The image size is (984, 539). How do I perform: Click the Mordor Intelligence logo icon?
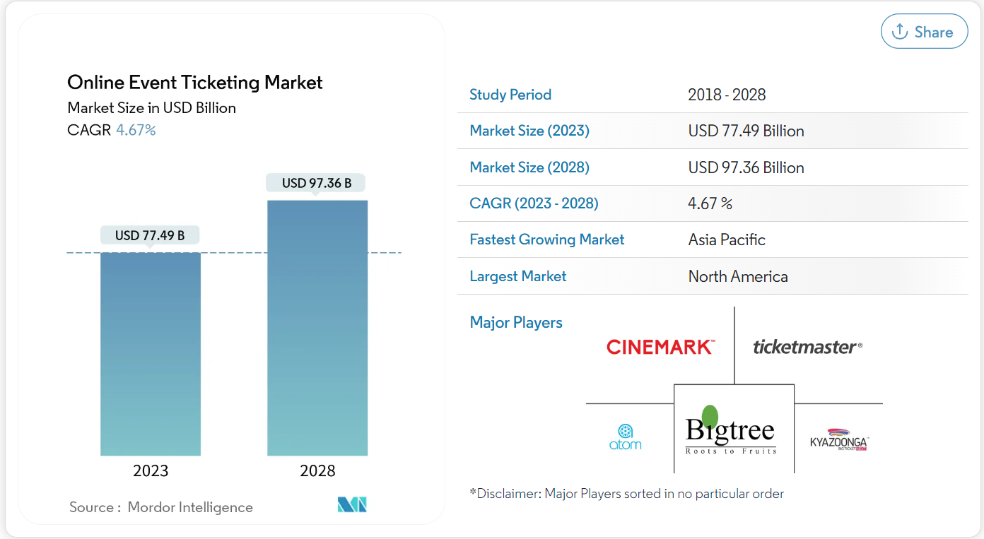[x=350, y=504]
